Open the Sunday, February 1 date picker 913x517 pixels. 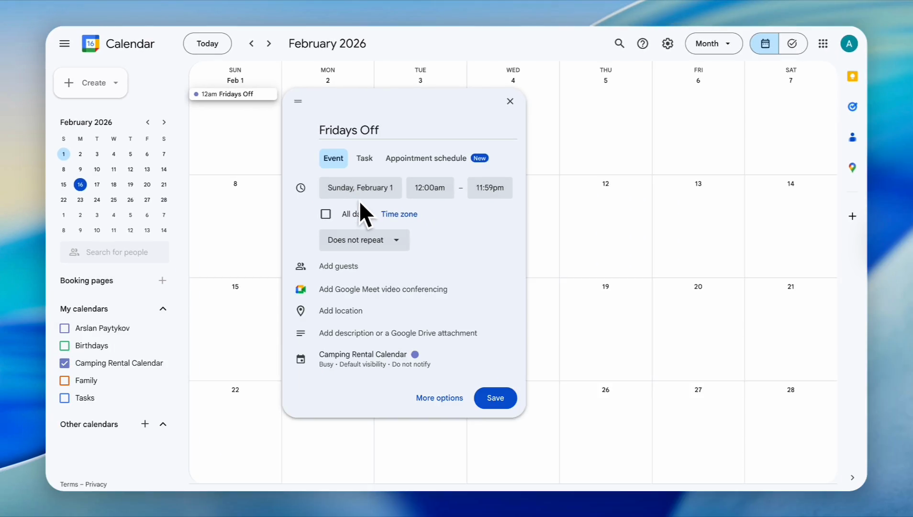click(x=360, y=188)
